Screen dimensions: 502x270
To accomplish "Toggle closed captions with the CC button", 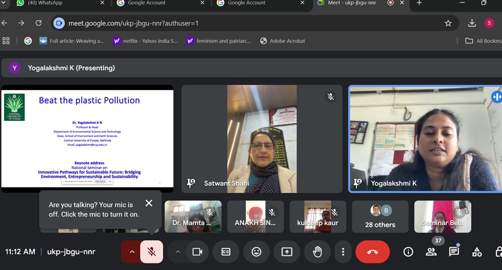I will click(226, 252).
